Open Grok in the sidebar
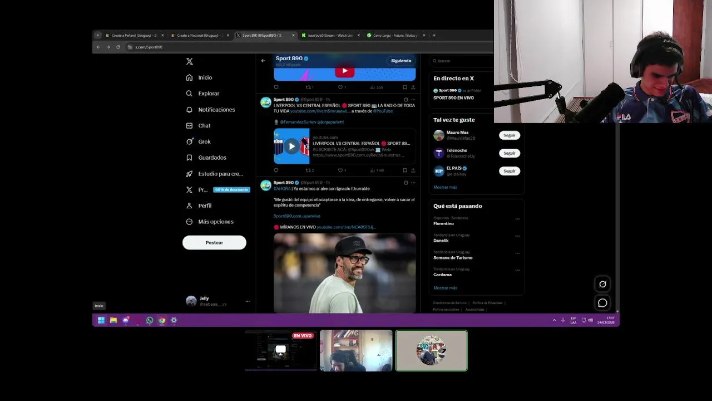This screenshot has height=401, width=712. tap(198, 141)
